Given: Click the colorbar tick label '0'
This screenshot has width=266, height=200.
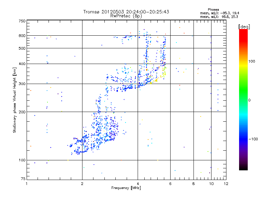Looking at the screenshot, I should (249, 100).
